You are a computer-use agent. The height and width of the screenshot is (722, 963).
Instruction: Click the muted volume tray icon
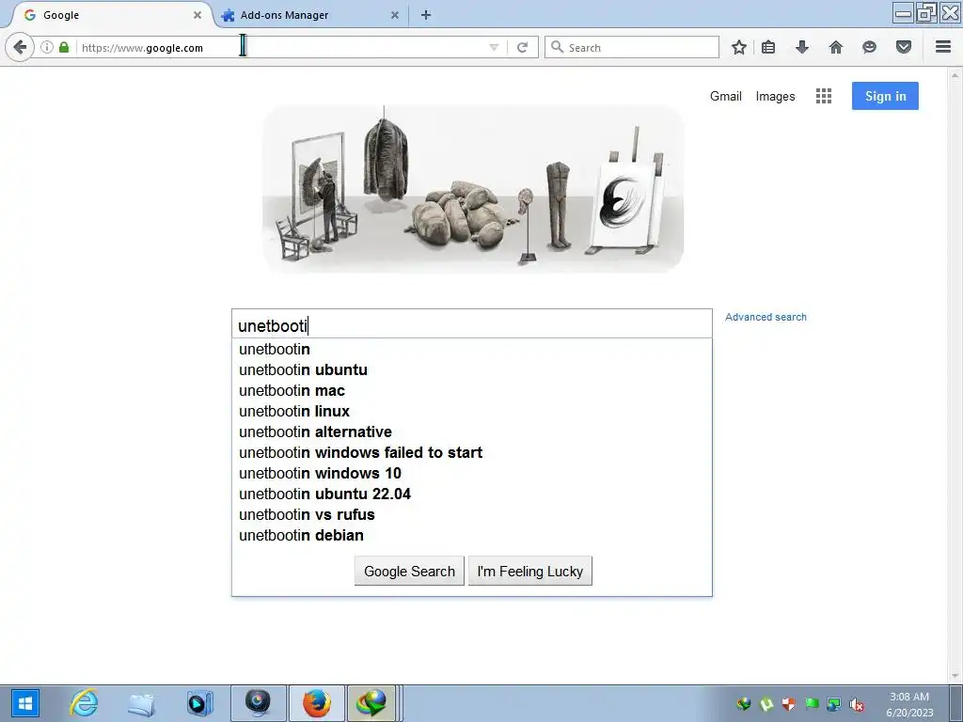[x=857, y=704]
